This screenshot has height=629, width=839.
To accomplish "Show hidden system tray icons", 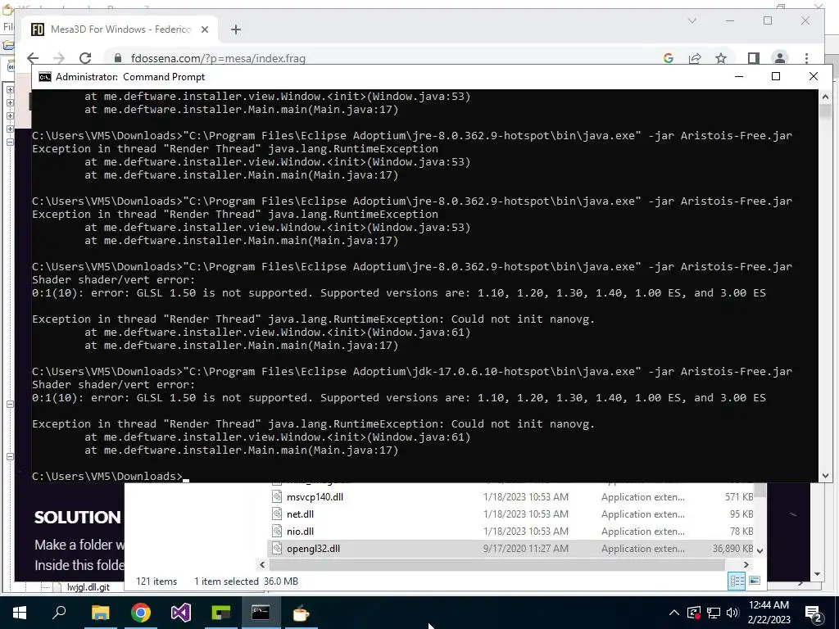I will [x=674, y=613].
